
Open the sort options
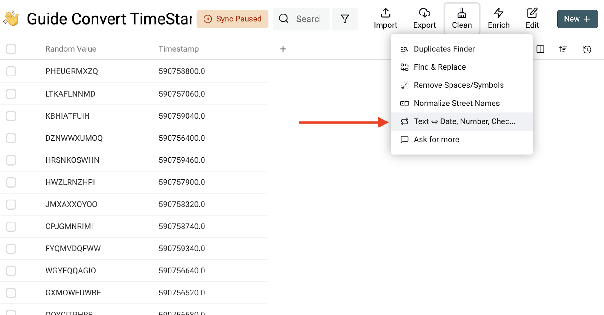click(563, 49)
